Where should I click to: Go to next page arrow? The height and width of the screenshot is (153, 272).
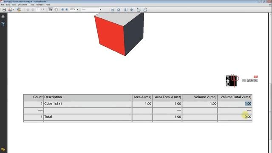click(33, 10)
